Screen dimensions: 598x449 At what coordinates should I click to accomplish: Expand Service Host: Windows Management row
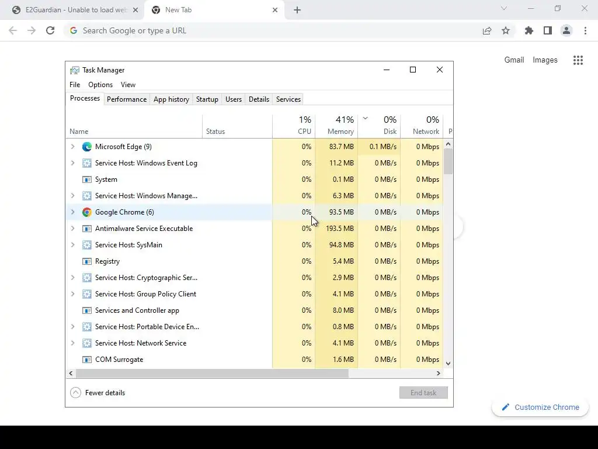[x=73, y=196]
